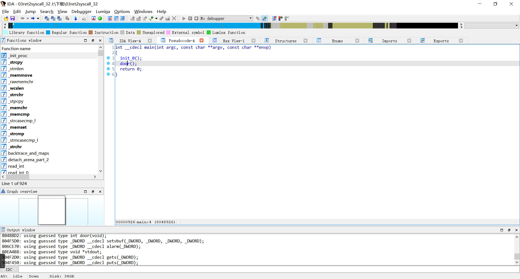Click the save database icon

[12, 18]
